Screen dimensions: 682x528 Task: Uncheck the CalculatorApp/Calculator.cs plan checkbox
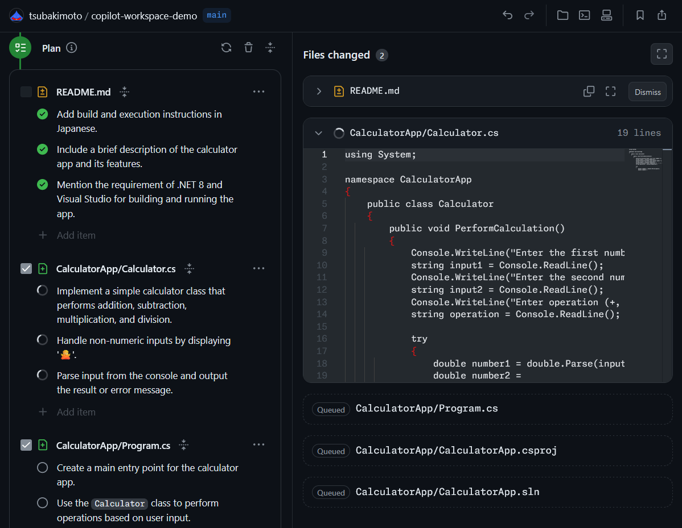tap(26, 268)
